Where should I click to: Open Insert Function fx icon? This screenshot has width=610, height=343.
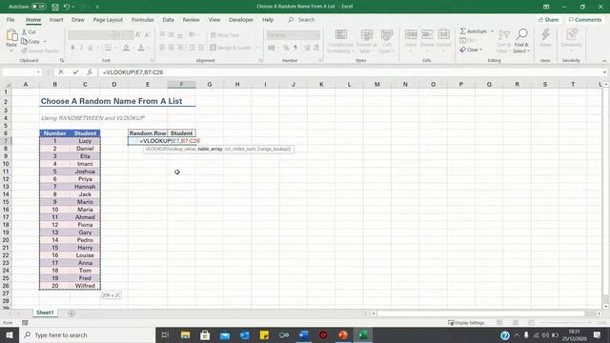coord(90,72)
